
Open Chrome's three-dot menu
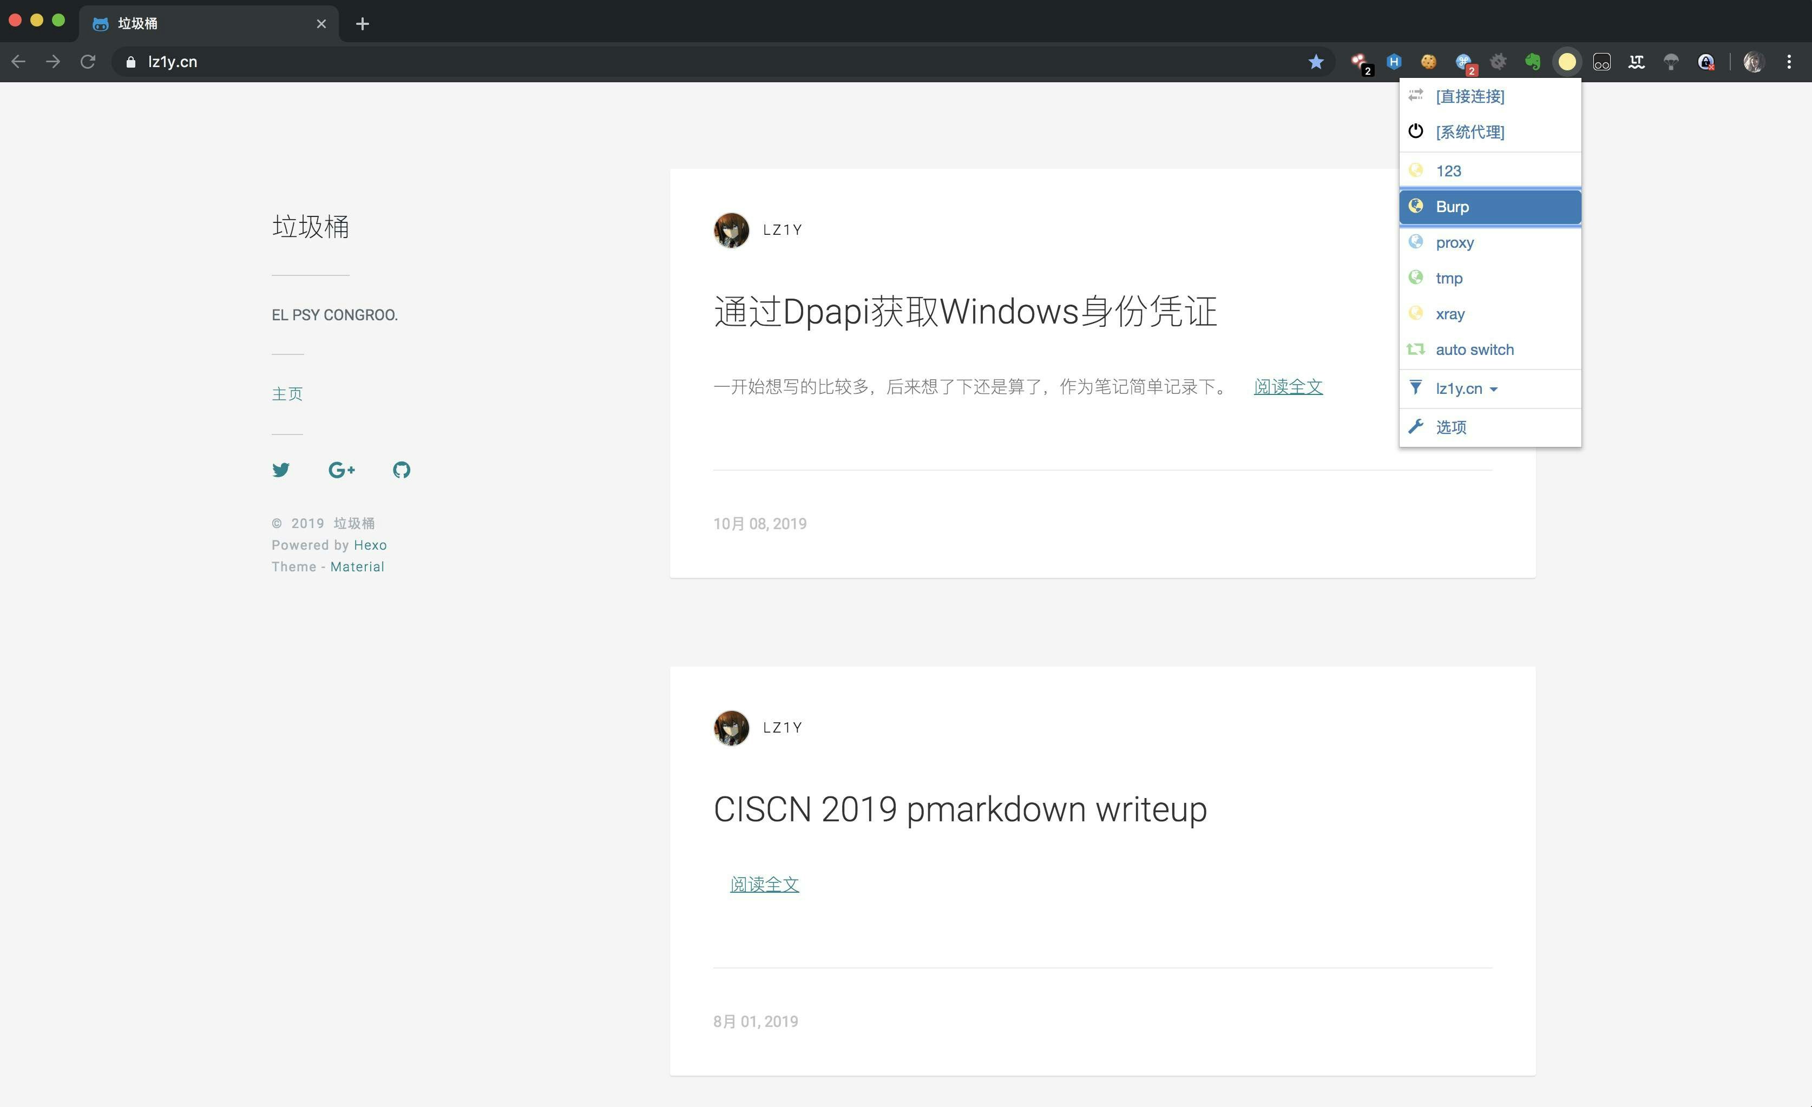tap(1789, 62)
